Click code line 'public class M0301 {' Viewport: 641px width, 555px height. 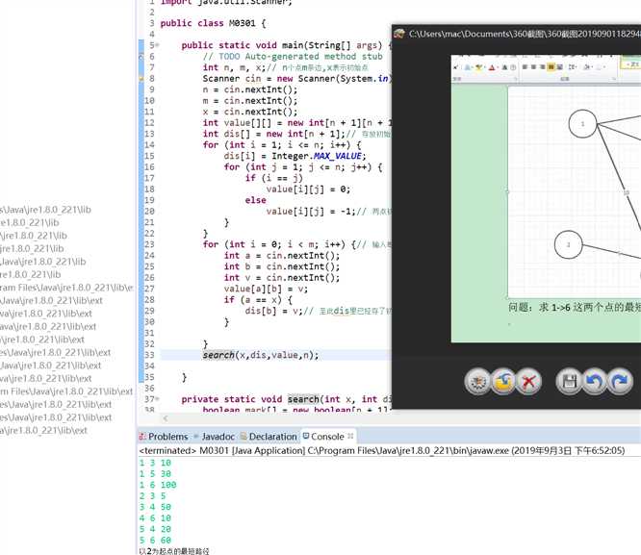tap(213, 23)
